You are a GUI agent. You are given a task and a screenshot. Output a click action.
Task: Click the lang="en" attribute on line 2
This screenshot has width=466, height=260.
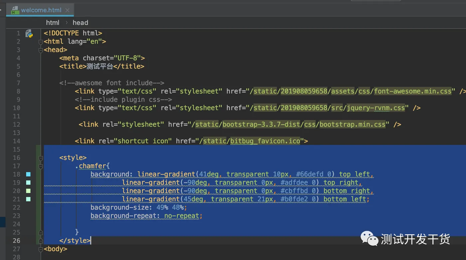click(x=85, y=42)
